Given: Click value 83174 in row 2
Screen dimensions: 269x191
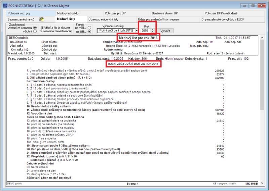Looking at the screenshot, I should [220, 74].
